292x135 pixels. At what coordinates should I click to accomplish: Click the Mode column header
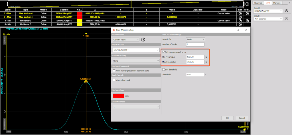coord(223,10)
